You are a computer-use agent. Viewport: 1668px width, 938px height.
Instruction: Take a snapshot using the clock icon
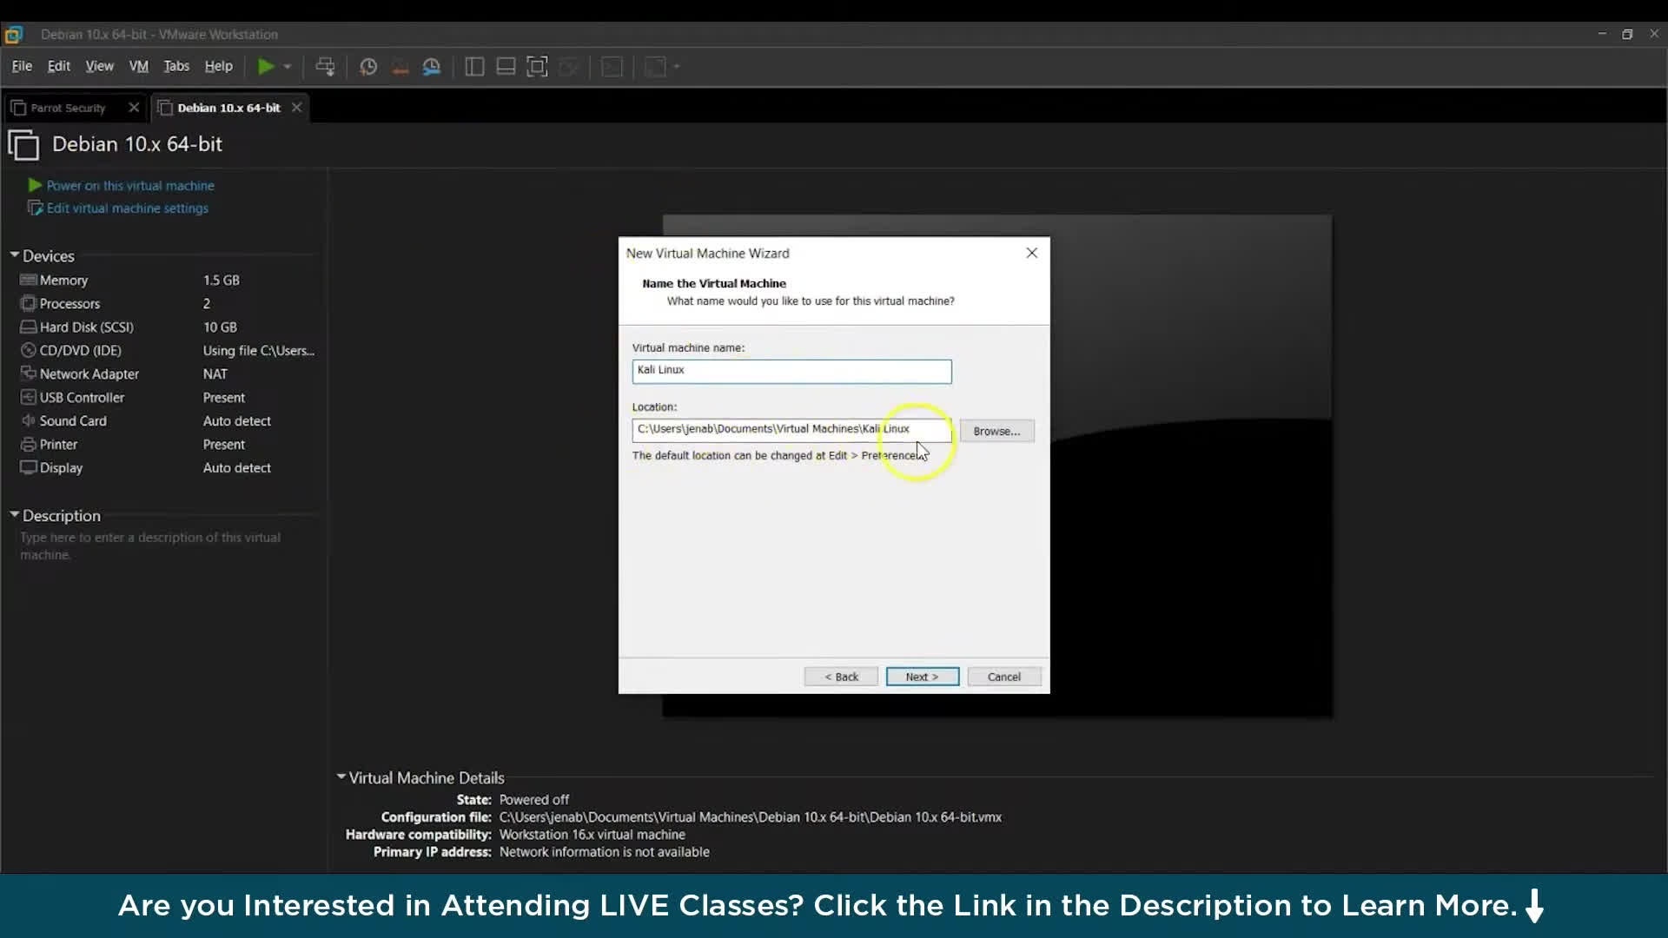point(368,66)
